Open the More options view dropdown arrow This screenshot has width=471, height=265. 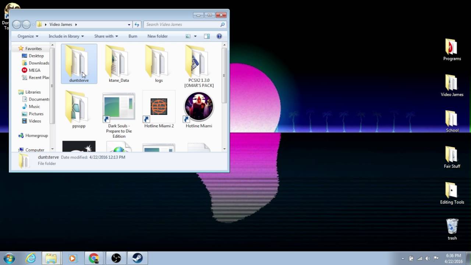[195, 36]
